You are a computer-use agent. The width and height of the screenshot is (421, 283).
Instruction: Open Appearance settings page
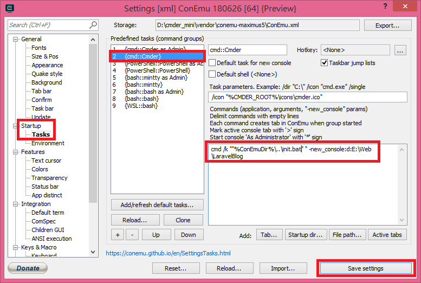coord(47,65)
